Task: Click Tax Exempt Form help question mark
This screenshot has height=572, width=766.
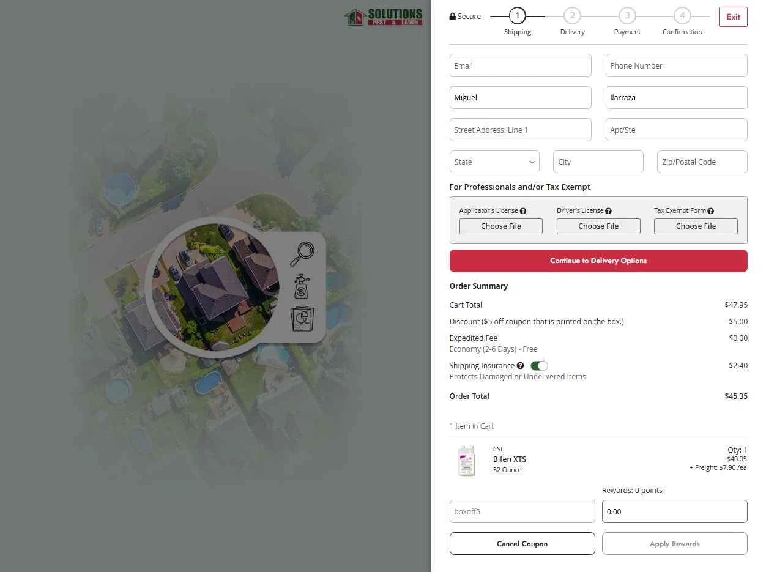Action: pos(710,211)
